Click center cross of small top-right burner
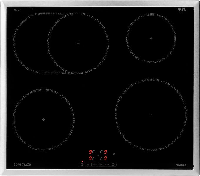The width and height of the screenshot is (200, 176). coord(151,38)
